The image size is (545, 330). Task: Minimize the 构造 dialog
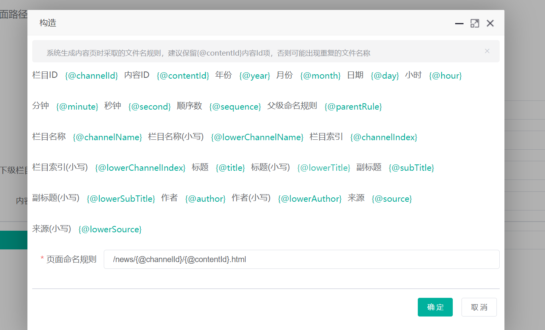tap(459, 23)
